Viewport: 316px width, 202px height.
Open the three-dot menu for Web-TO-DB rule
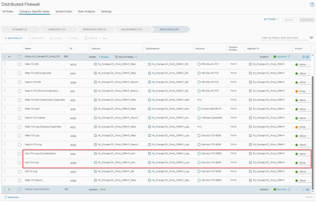tap(5, 64)
